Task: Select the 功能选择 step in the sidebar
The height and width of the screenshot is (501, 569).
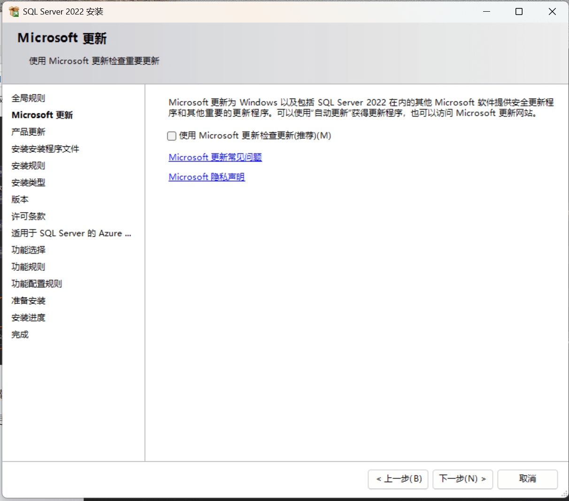Action: 28,250
